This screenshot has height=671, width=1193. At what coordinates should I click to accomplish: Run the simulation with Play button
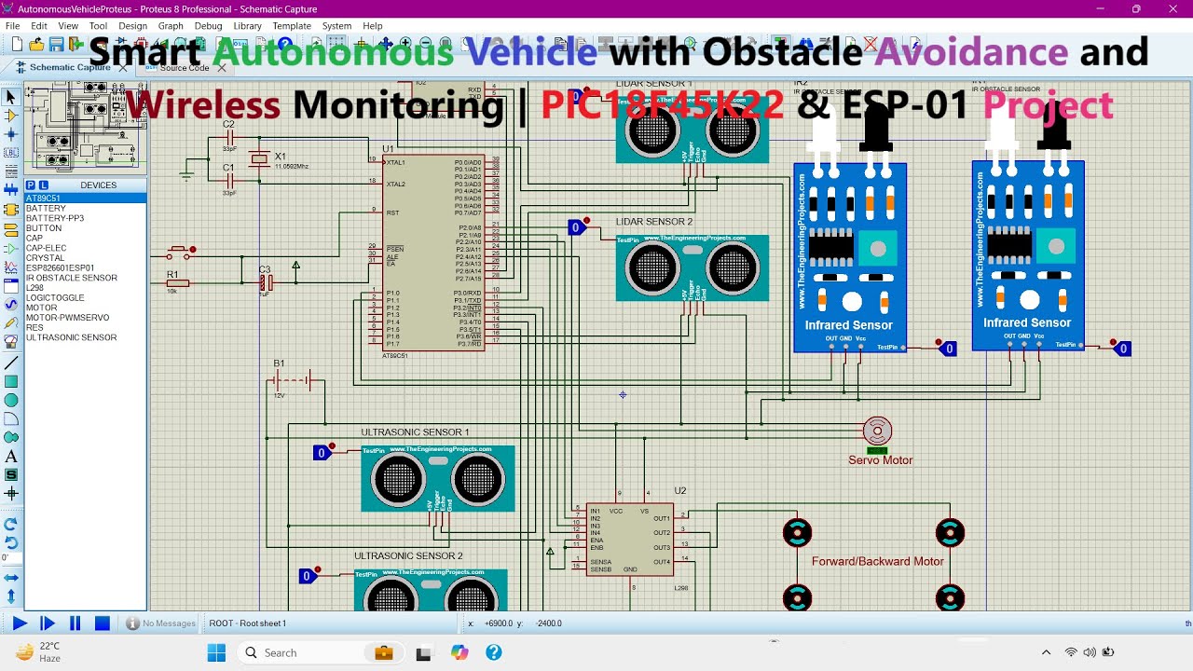[20, 623]
